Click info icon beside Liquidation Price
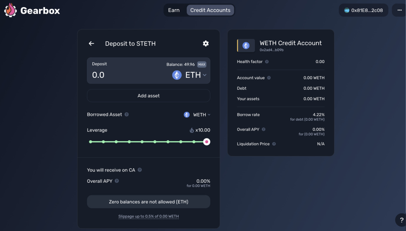The image size is (406, 231). pyautogui.click(x=274, y=144)
